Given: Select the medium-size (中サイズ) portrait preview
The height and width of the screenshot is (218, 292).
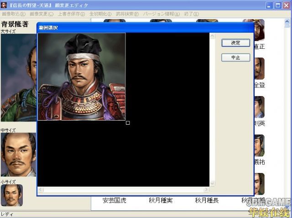Looking at the screenshot, I should pyautogui.click(x=18, y=154).
